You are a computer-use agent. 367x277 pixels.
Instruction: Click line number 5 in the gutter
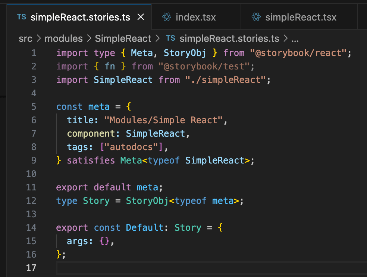point(34,107)
